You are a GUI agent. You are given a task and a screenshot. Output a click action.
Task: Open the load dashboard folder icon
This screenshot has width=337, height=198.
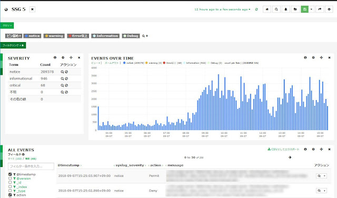295,9
